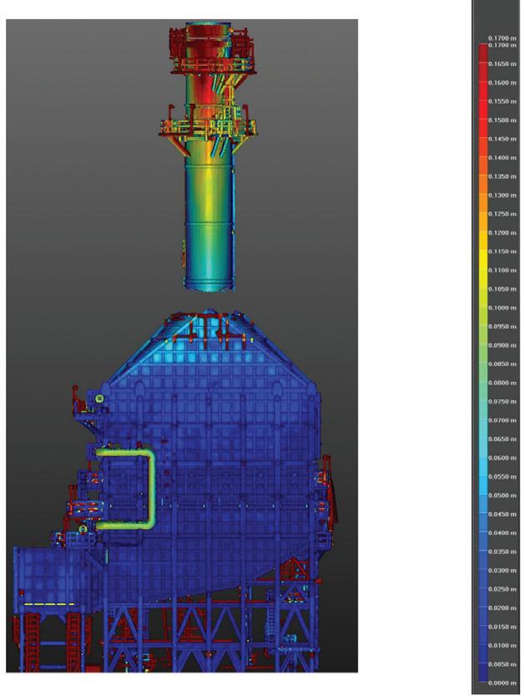Viewport: 524px width, 696px height.
Task: Click the 0.0000 m scale label
Action: pyautogui.click(x=502, y=683)
